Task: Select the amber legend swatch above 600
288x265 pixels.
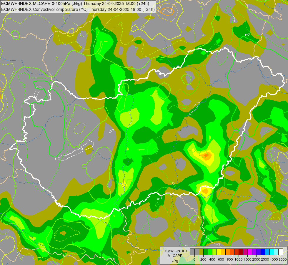Action: click(223, 252)
